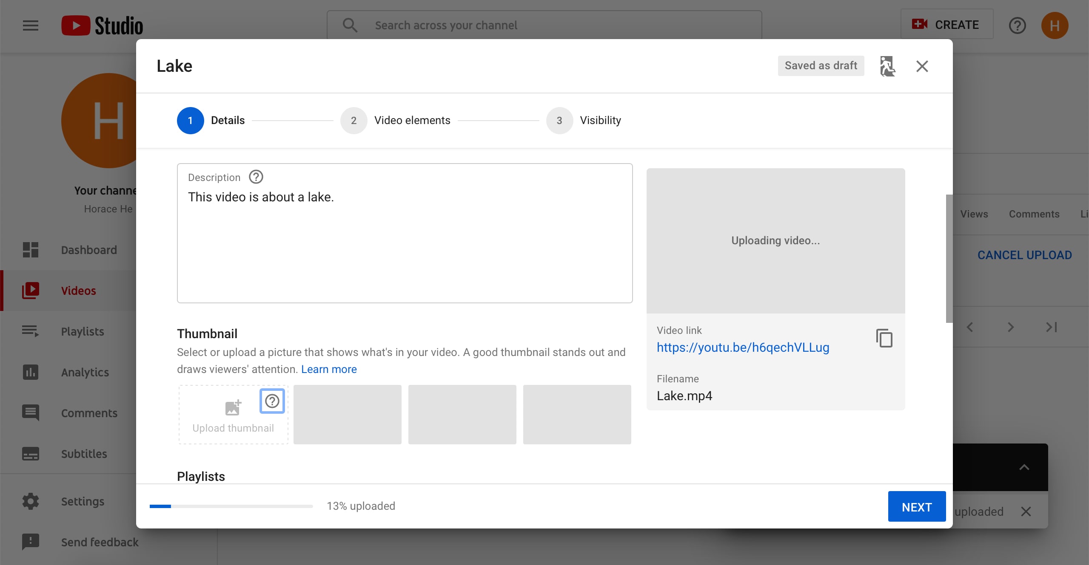
Task: Expand the Playlists section
Action: (202, 476)
